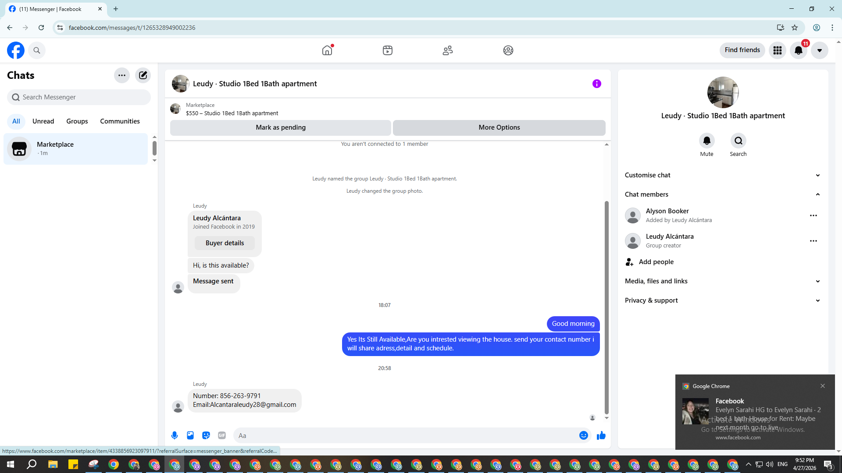The width and height of the screenshot is (842, 473).
Task: Click the conversation scrollbar
Action: [607, 307]
